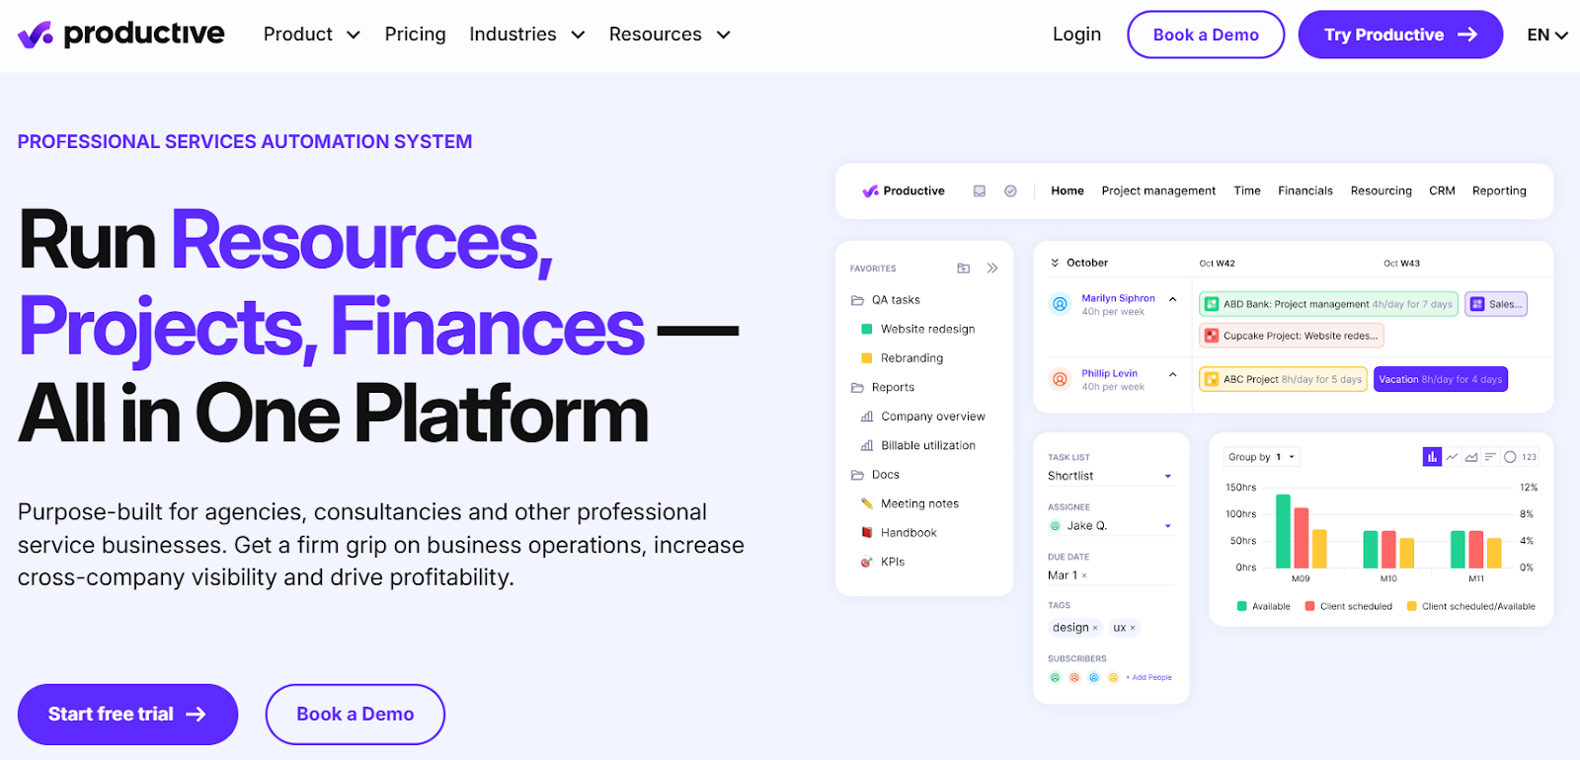This screenshot has height=760, width=1580.
Task: Switch to the Resourcing tab
Action: pyautogui.click(x=1382, y=191)
